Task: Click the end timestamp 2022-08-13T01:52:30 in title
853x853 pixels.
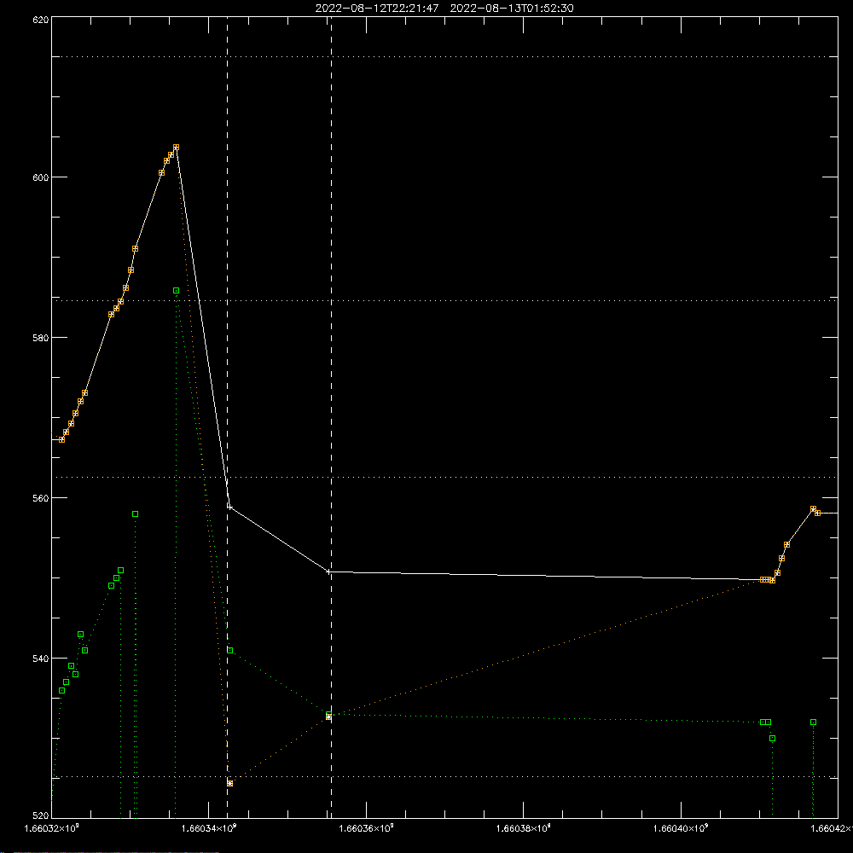Action: (x=511, y=9)
